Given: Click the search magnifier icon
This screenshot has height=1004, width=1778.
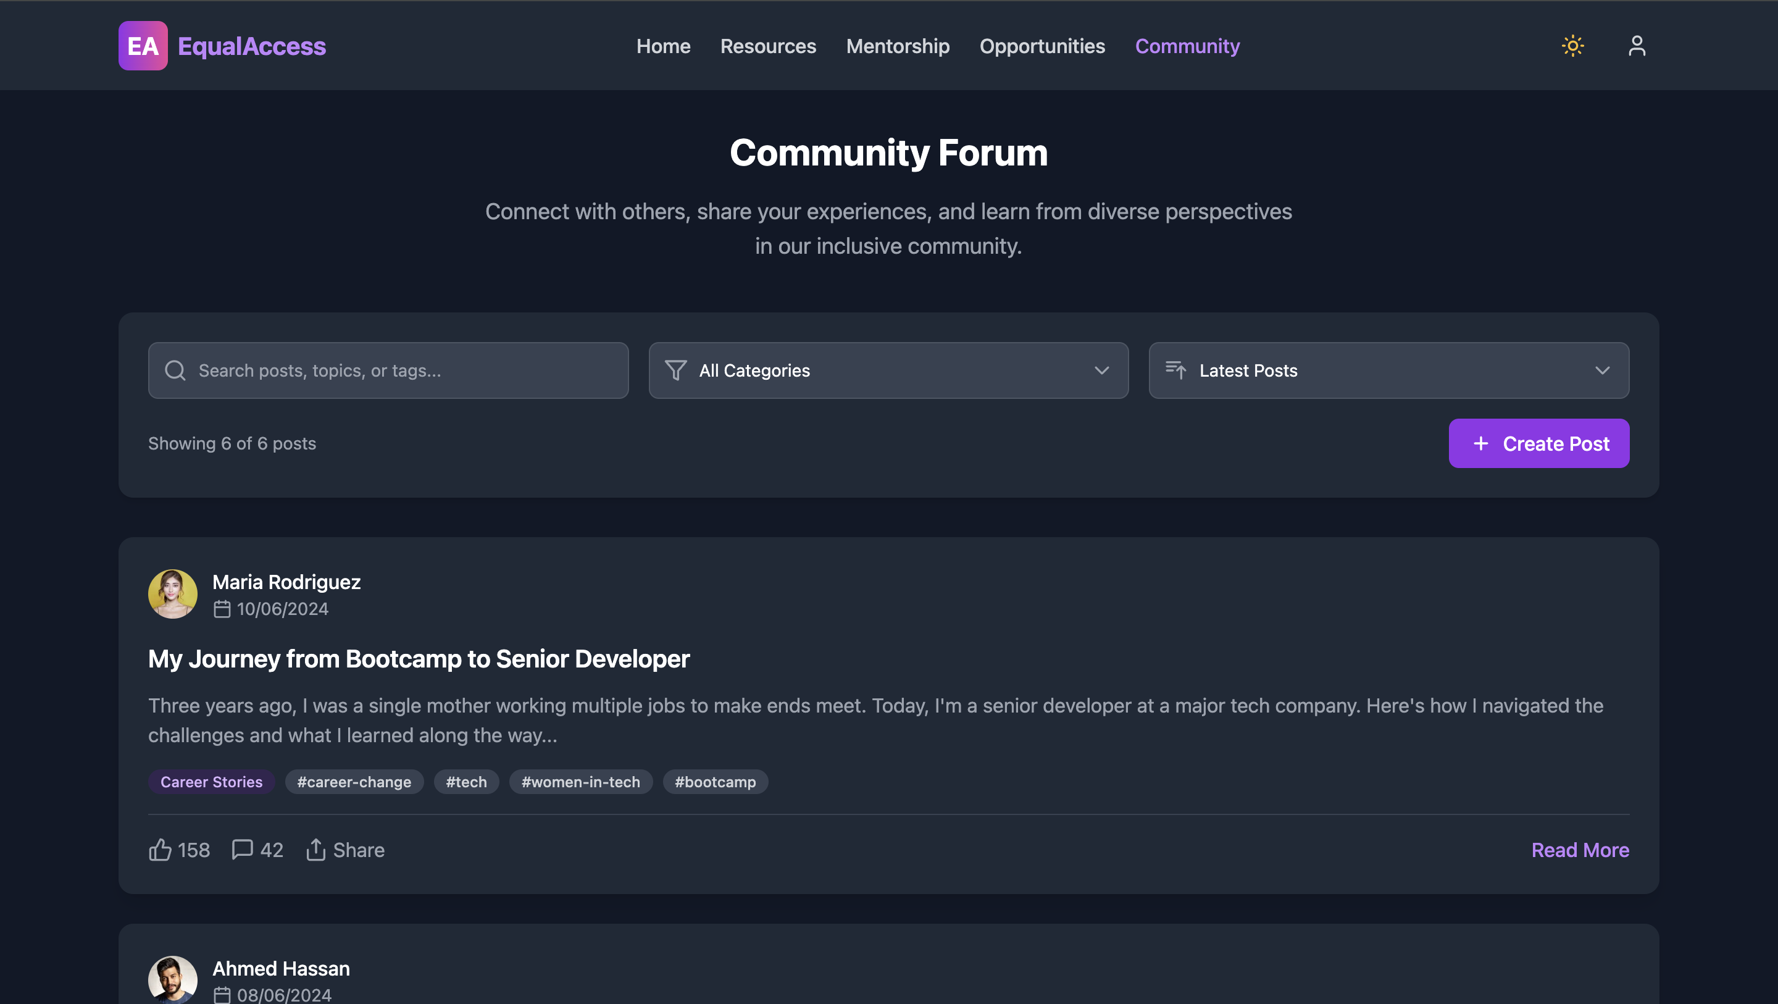Looking at the screenshot, I should [175, 371].
